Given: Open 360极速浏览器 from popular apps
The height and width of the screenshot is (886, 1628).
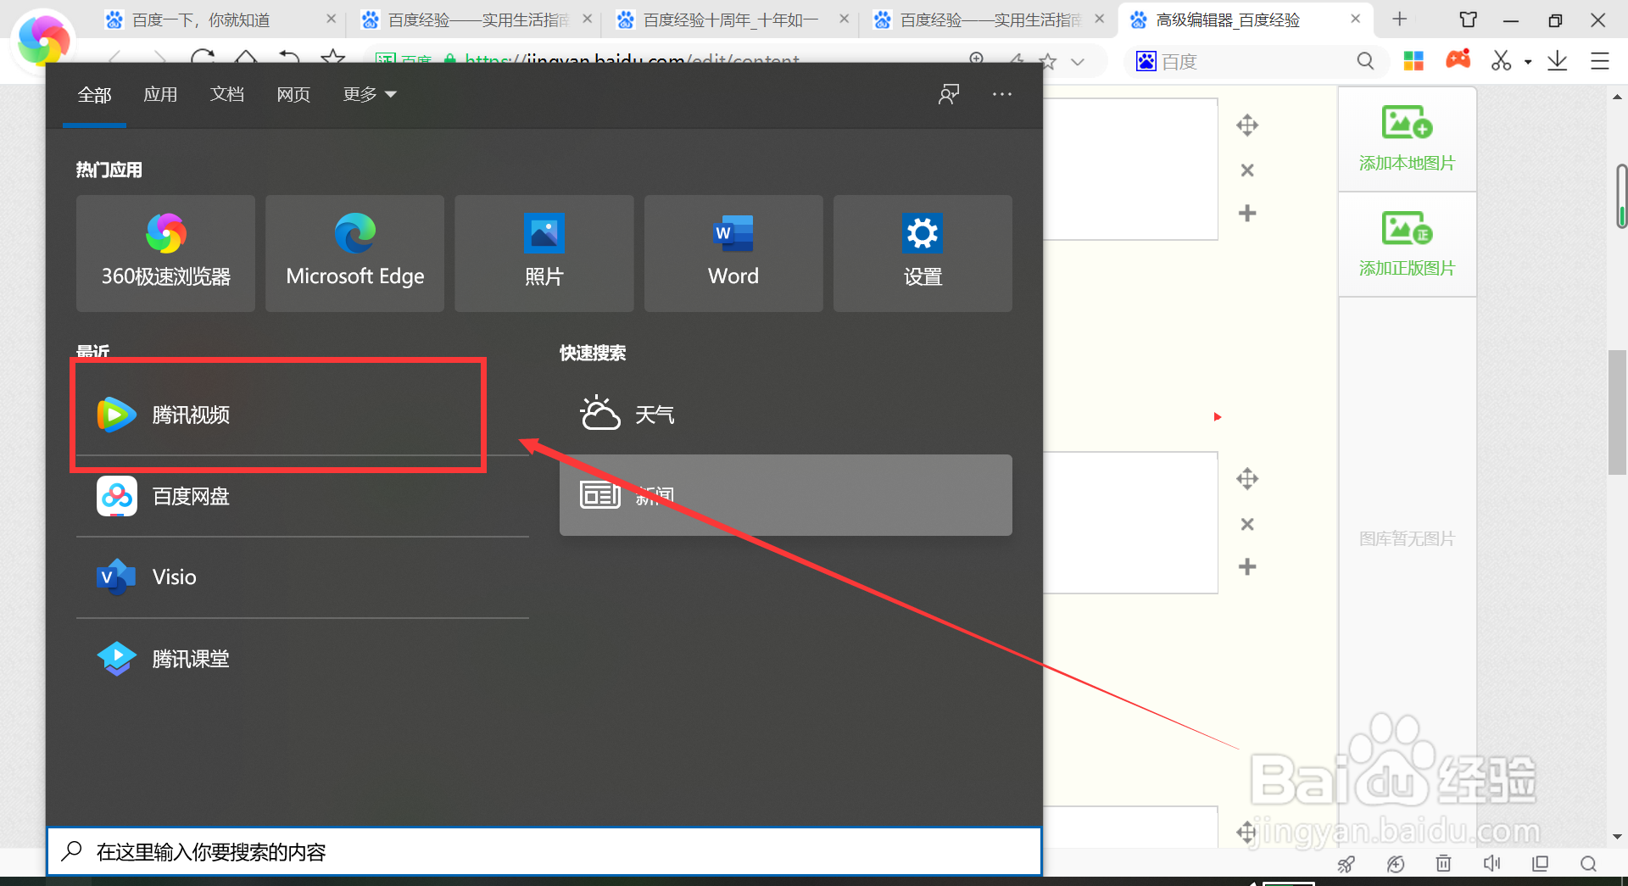Looking at the screenshot, I should point(165,254).
